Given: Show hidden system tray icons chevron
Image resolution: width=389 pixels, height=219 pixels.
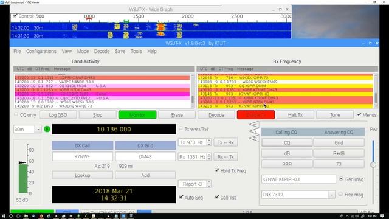Looking at the screenshot, I should (347, 216).
